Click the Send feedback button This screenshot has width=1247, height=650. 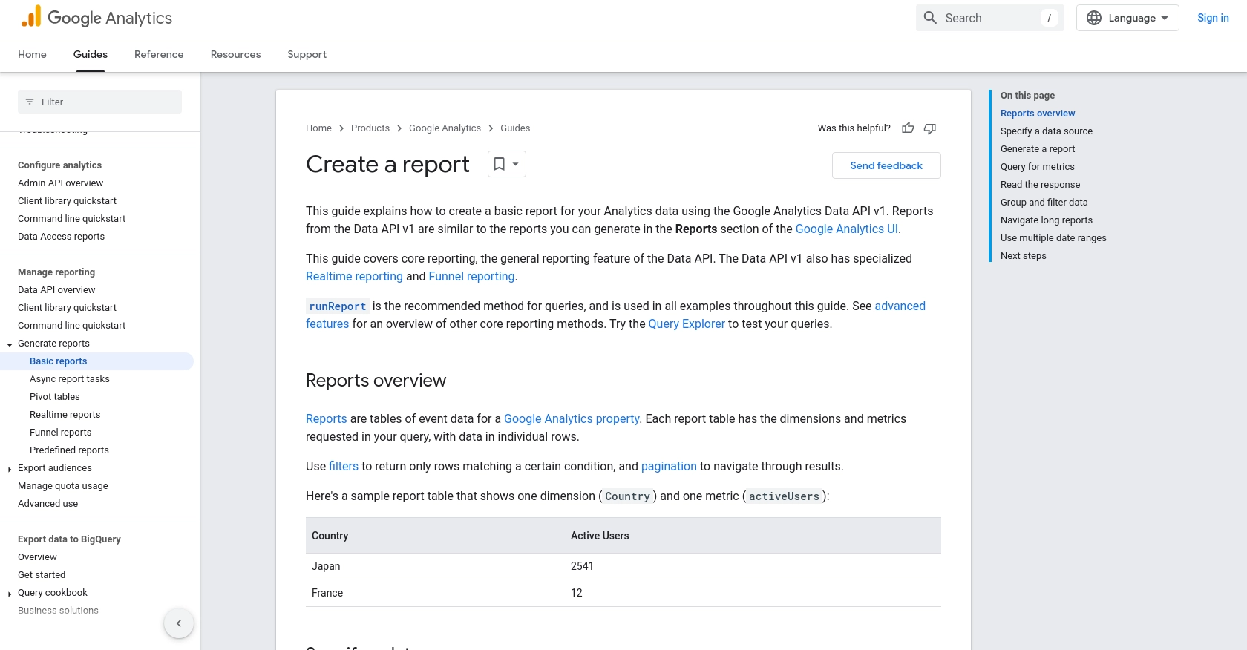pos(886,165)
